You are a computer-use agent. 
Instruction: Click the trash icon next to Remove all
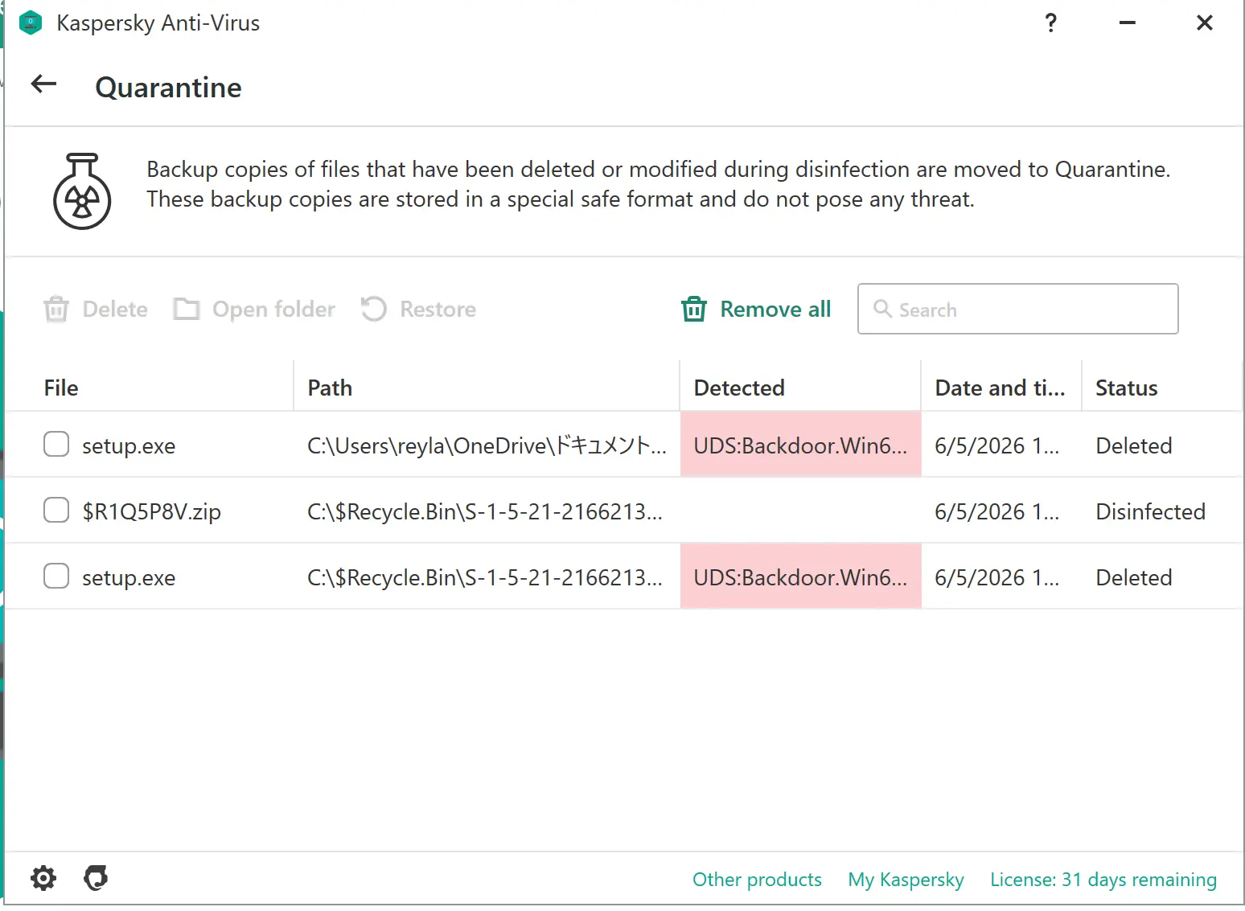pos(694,309)
